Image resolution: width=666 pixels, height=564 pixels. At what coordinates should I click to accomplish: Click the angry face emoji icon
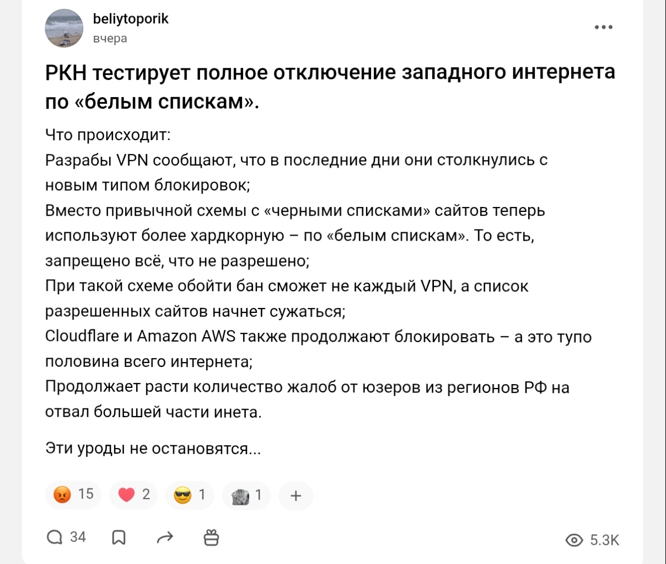pyautogui.click(x=62, y=494)
